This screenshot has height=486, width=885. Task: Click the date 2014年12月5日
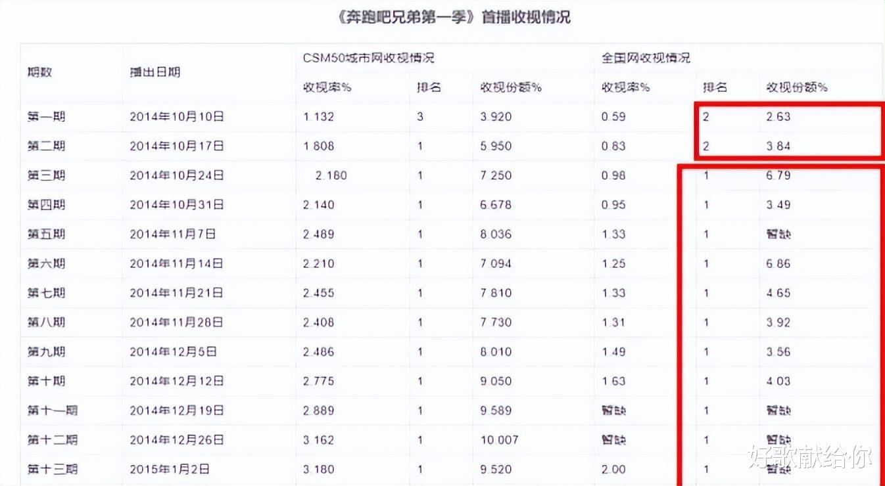tap(173, 352)
